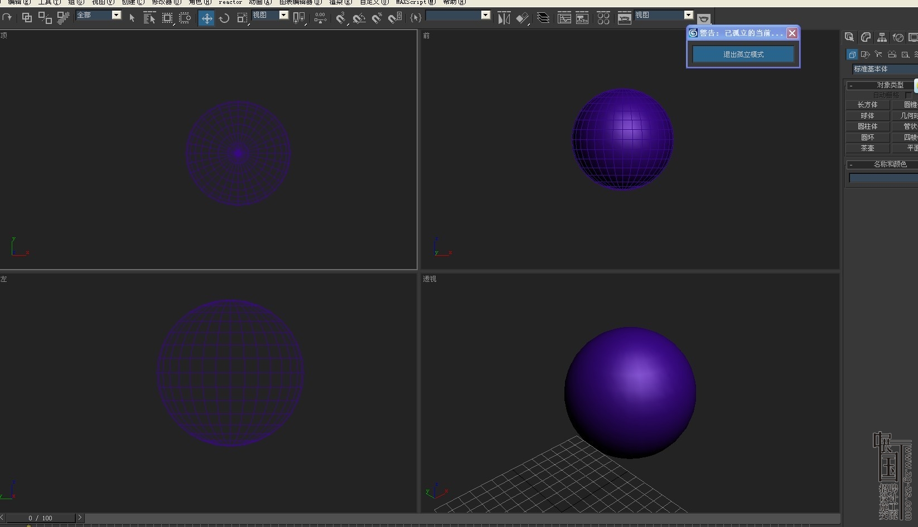This screenshot has width=918, height=527.
Task: Switch to the Modify command panel tab
Action: tap(866, 37)
